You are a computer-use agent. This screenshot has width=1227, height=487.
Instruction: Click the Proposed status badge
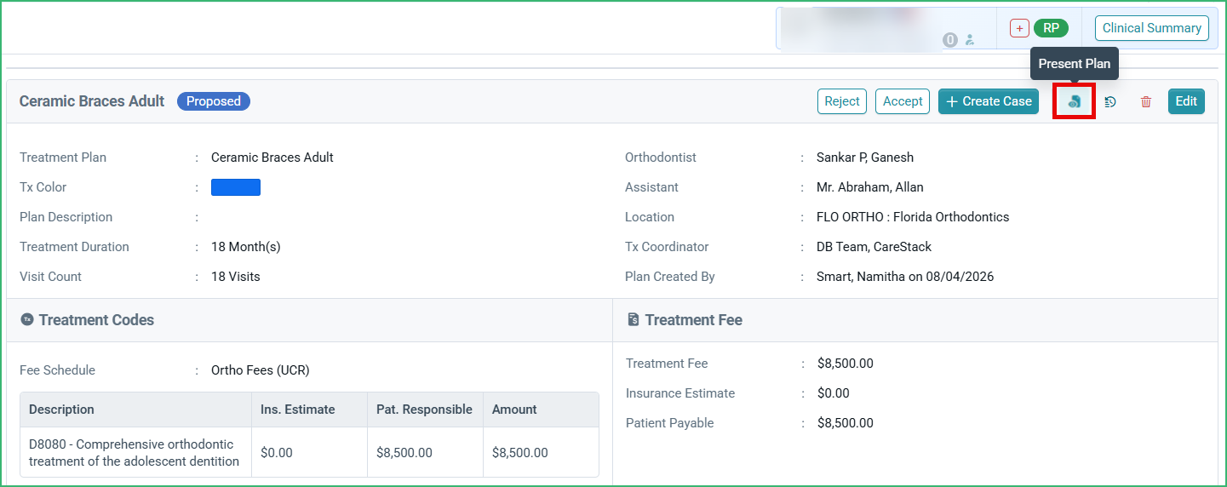(x=214, y=101)
